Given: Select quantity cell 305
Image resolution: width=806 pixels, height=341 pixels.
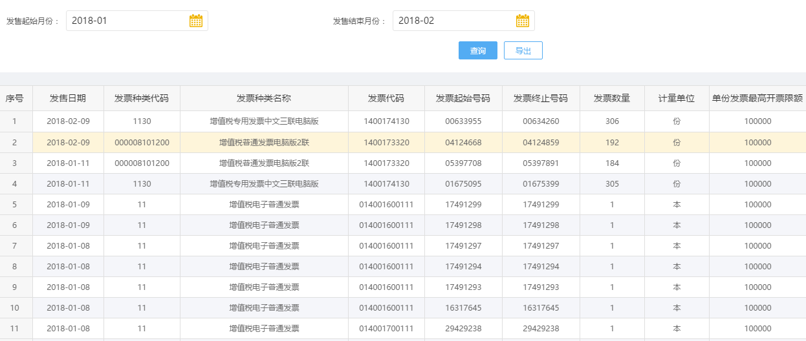Looking at the screenshot, I should click(612, 183).
